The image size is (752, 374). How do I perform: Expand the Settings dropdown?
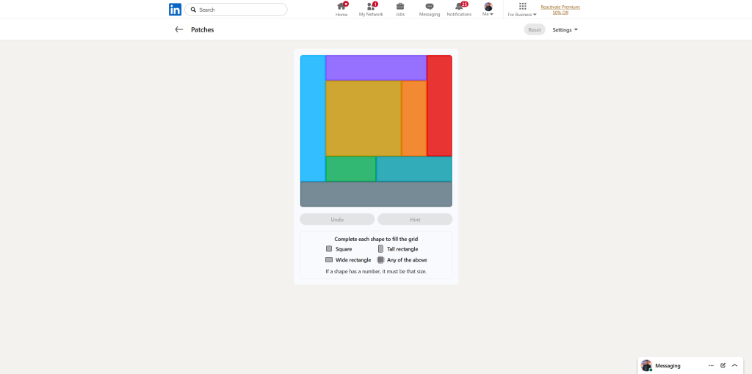pos(565,30)
